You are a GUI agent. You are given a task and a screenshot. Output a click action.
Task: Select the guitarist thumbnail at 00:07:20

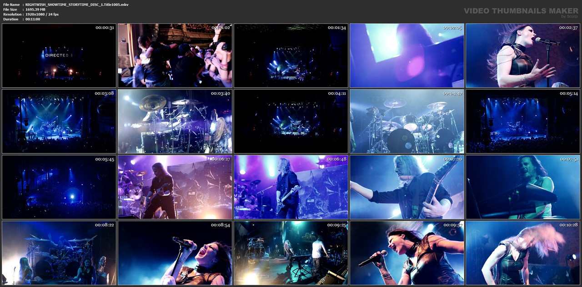click(407, 187)
